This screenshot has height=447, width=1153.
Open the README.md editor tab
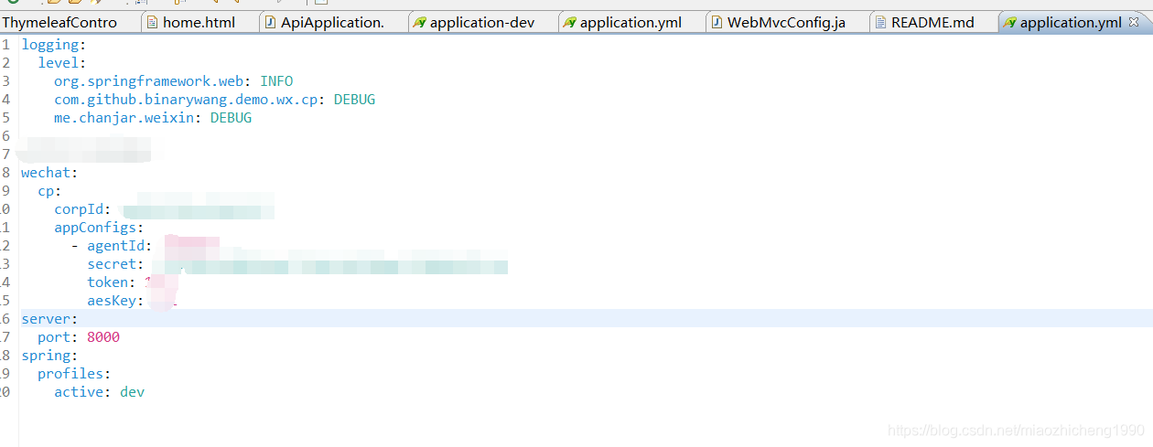click(x=932, y=22)
